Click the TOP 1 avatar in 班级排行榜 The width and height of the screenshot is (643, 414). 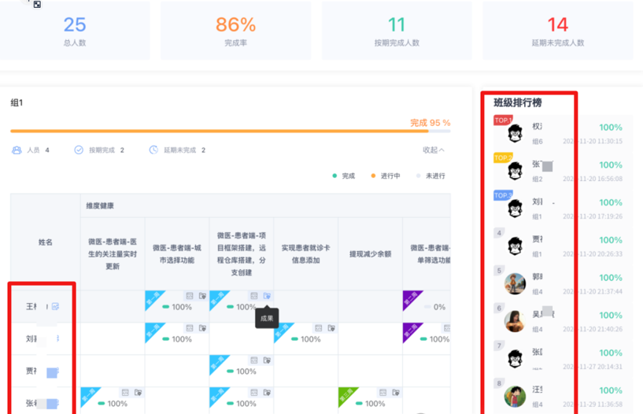pos(516,133)
